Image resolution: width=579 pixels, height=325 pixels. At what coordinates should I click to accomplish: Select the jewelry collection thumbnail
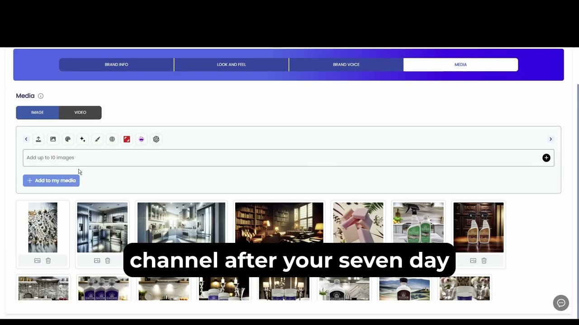click(x=43, y=227)
